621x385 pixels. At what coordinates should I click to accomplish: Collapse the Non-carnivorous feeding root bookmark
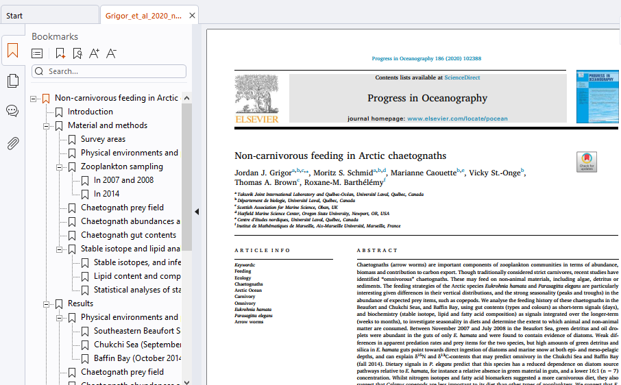[34, 99]
